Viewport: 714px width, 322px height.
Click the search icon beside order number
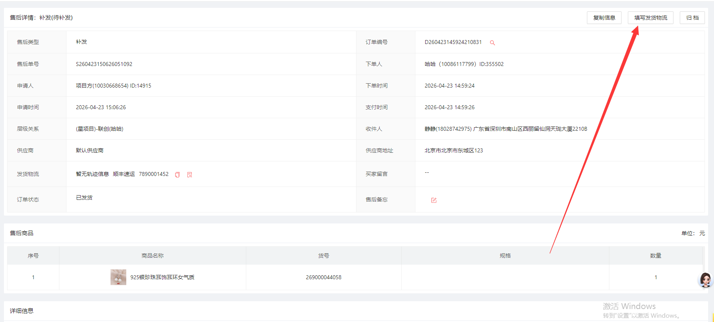[x=492, y=42]
